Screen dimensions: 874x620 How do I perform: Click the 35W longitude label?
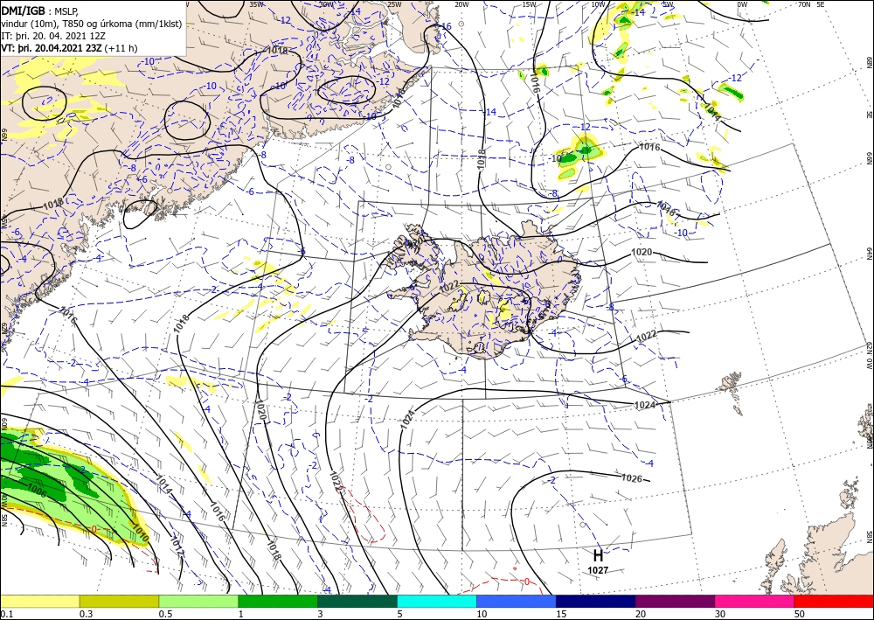256,4
